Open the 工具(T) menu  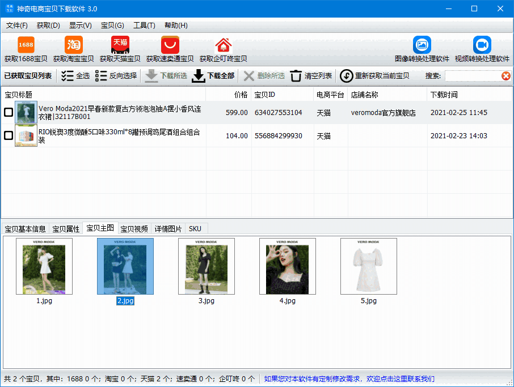(144, 25)
